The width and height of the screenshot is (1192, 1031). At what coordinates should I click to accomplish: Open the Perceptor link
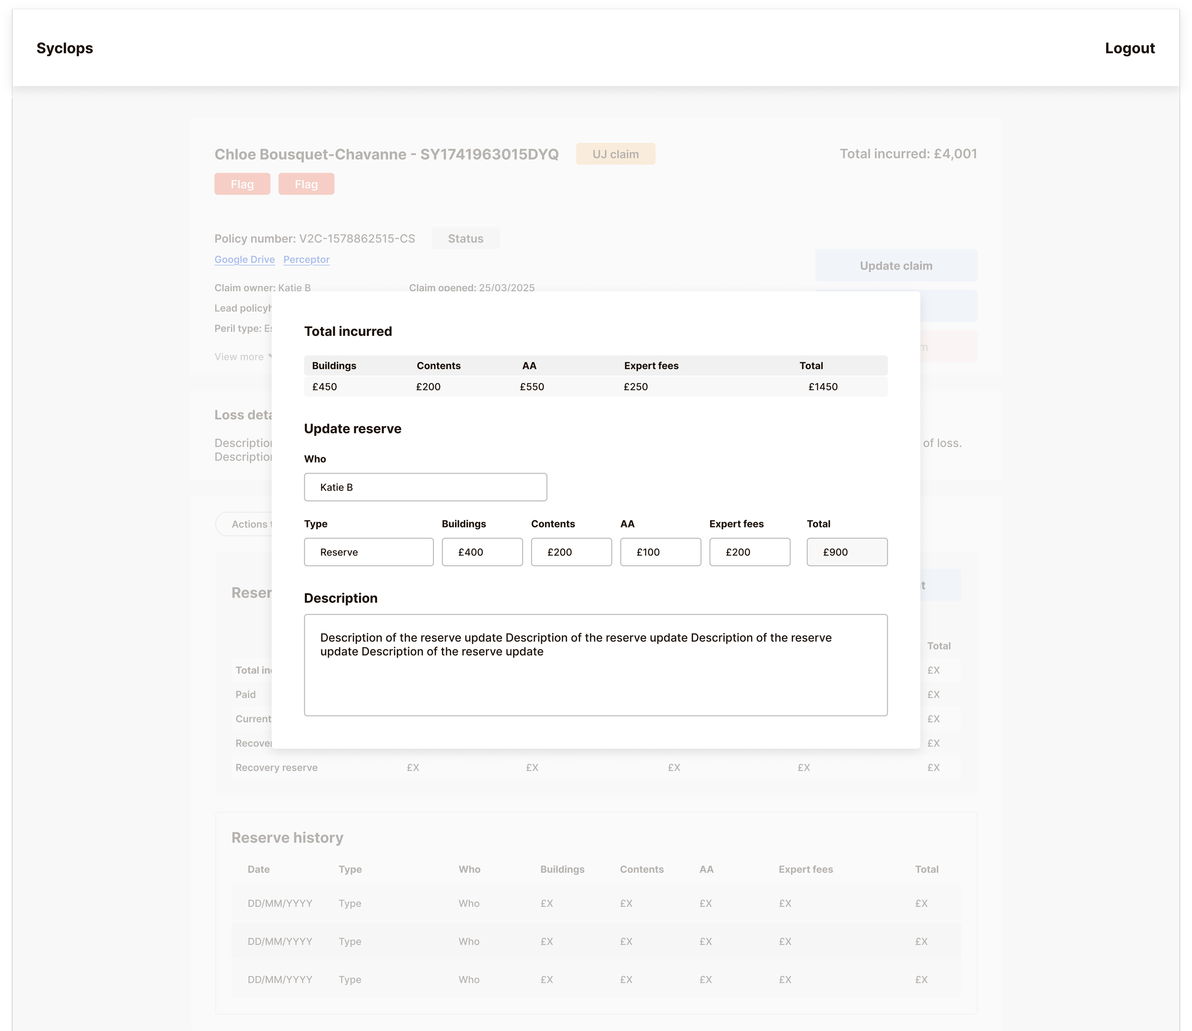pyautogui.click(x=306, y=259)
